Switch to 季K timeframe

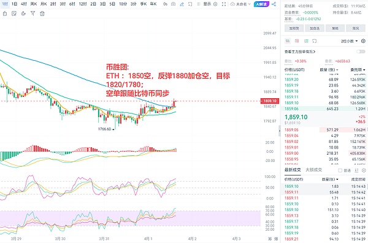click(144, 4)
